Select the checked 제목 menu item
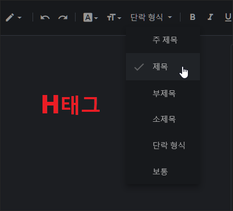The image size is (233, 211). point(163,67)
